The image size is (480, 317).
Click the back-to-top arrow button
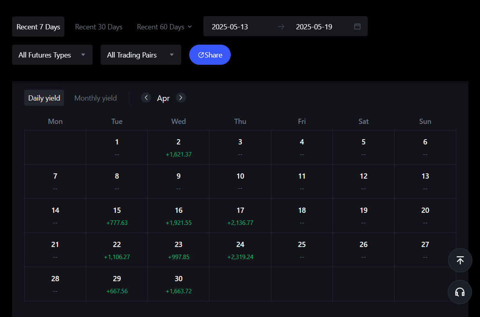point(460,260)
